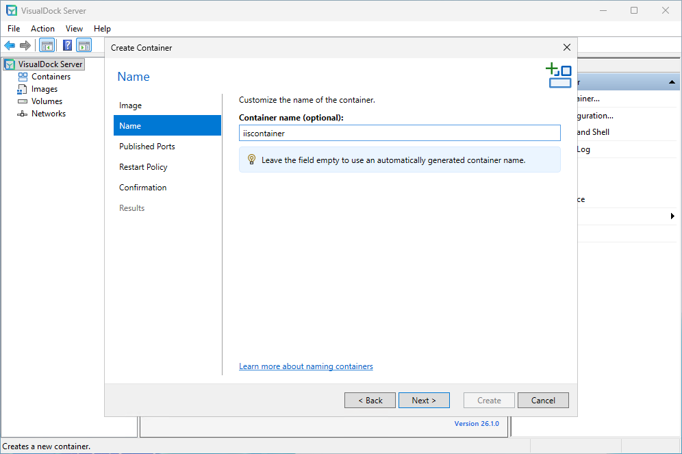This screenshot has width=682, height=454.
Task: Click the Volumes tree icon
Action: (22, 101)
